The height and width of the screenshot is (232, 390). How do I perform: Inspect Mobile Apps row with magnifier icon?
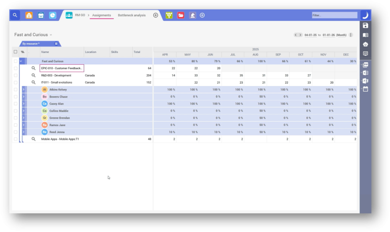(33, 139)
